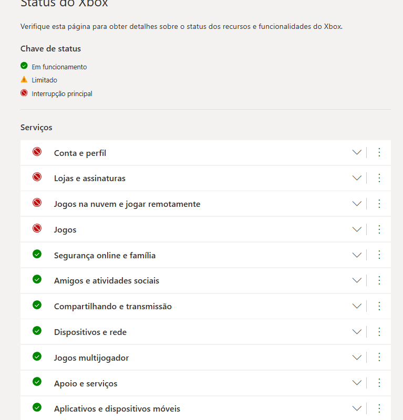Open more options for Lojas e assinaturas
403x420 pixels.
[x=379, y=178]
